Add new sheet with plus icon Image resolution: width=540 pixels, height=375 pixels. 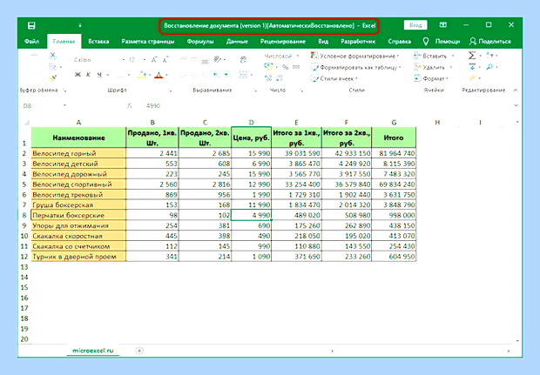click(x=139, y=351)
